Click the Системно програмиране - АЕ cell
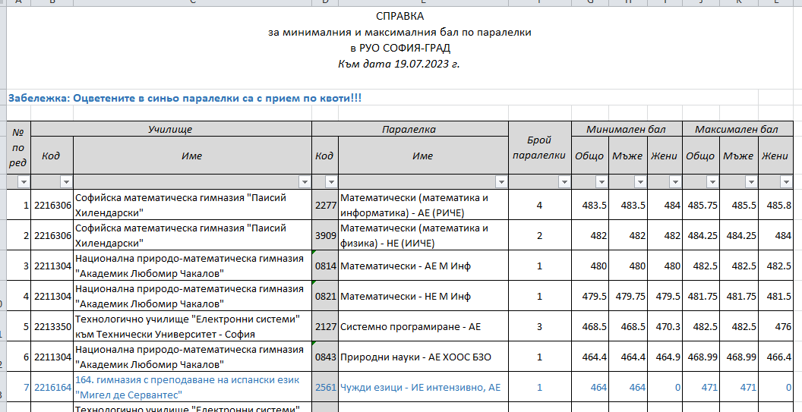Viewport: 802px width, 412px height. [410, 326]
